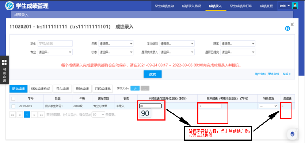Go to the last page arrow icon
The height and width of the screenshot is (143, 305).
(41, 114)
